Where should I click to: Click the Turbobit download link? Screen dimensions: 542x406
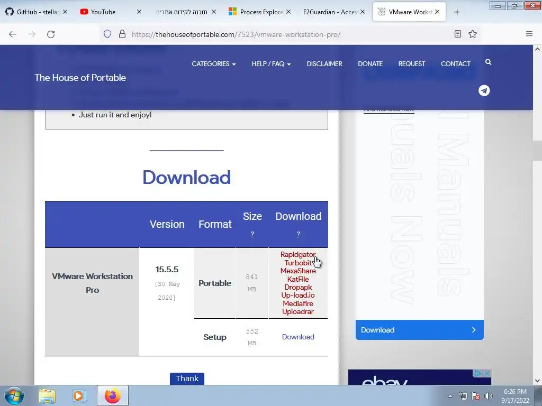[298, 263]
